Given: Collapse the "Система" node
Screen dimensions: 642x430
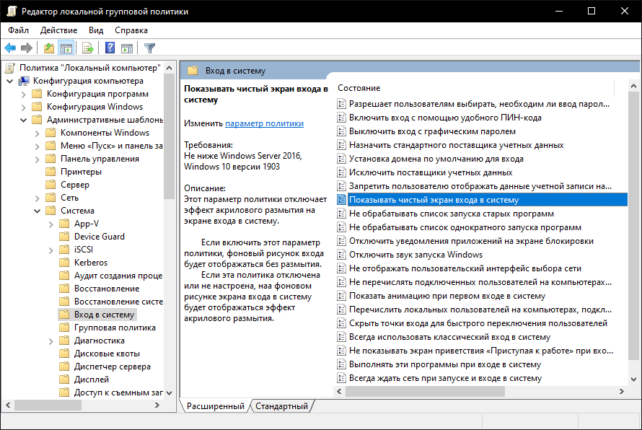Looking at the screenshot, I should 38,211.
